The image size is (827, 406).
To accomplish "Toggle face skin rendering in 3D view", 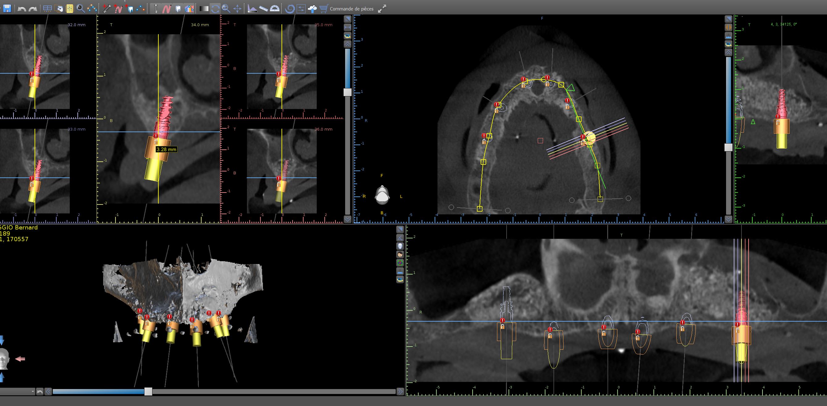I will (400, 254).
